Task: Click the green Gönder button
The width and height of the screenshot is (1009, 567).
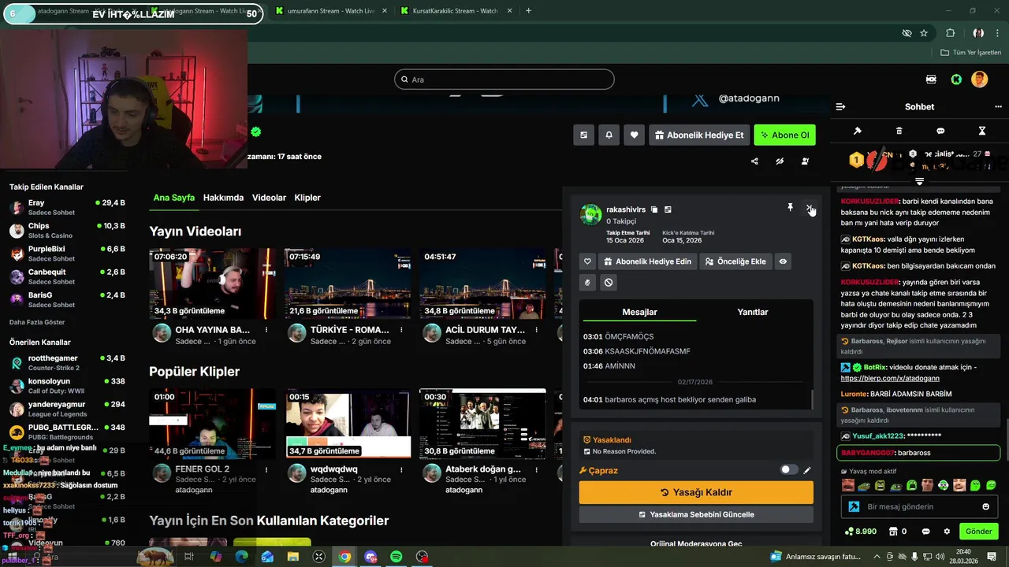Action: (978, 532)
